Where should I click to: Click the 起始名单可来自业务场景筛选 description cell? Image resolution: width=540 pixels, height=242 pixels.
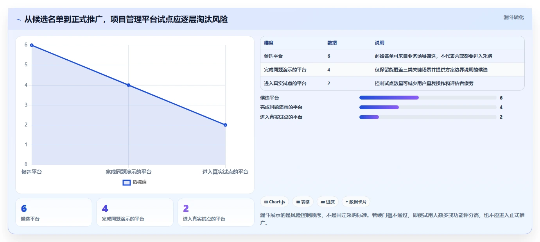(433, 56)
